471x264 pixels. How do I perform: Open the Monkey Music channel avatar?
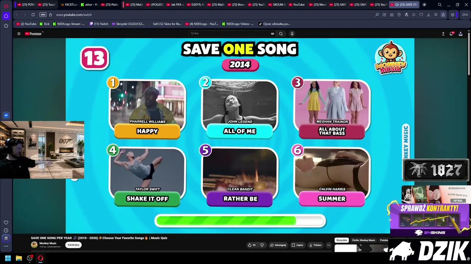tap(34, 245)
